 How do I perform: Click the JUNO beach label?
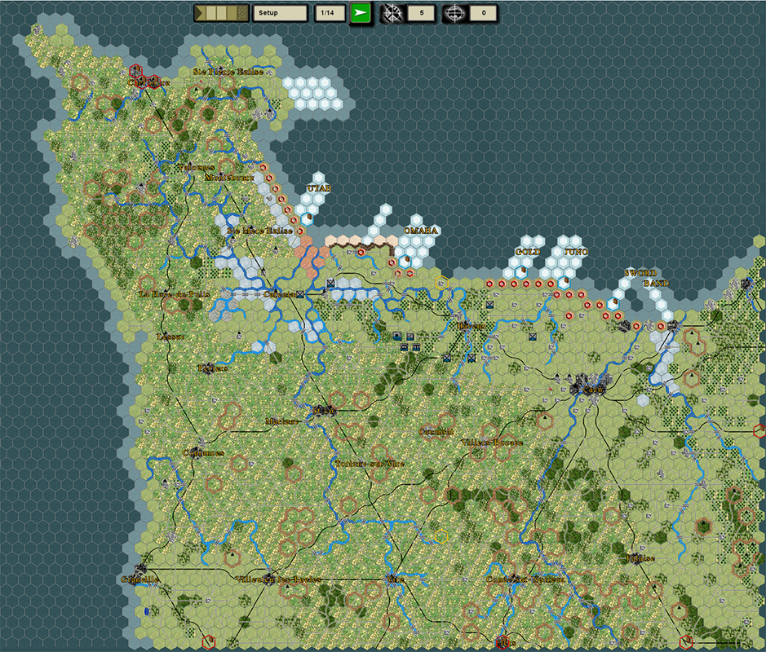(x=577, y=252)
